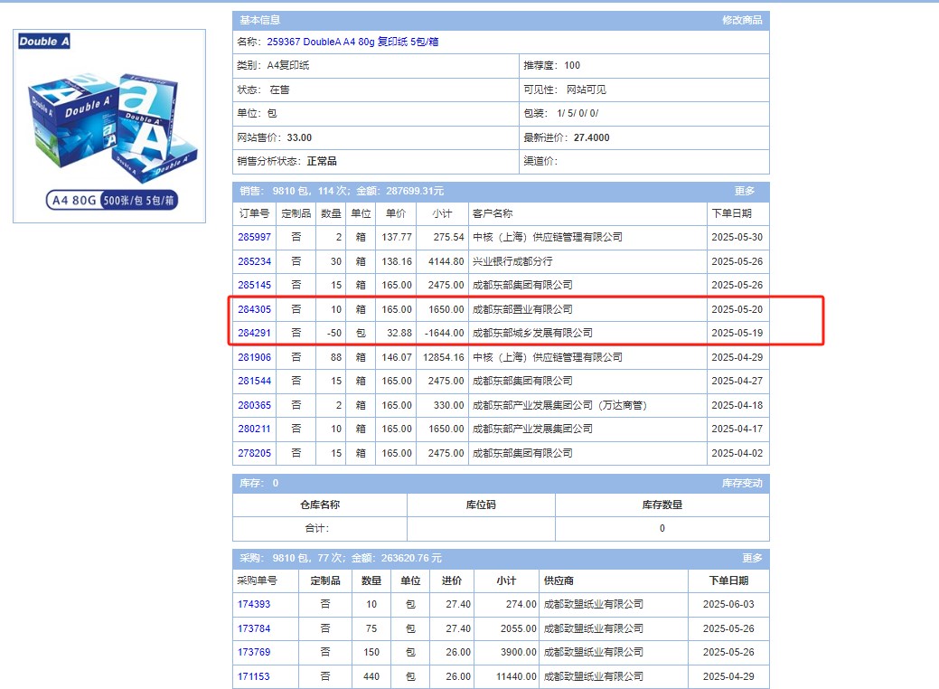Click 更多 in the 采购 section header
Viewport: 939px width, 689px height.
752,558
